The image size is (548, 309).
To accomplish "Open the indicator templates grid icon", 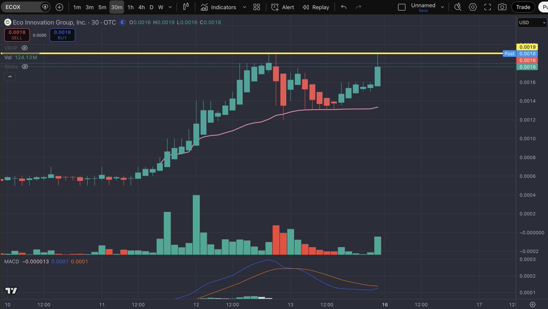I will pyautogui.click(x=257, y=7).
